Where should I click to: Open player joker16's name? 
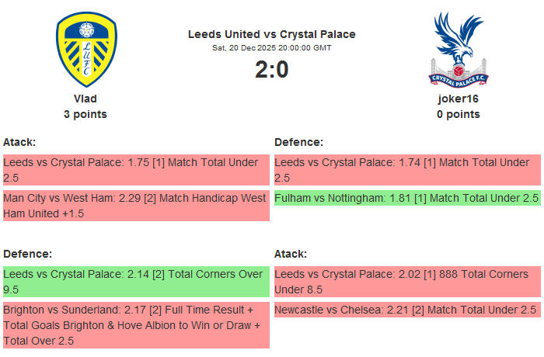pyautogui.click(x=458, y=99)
